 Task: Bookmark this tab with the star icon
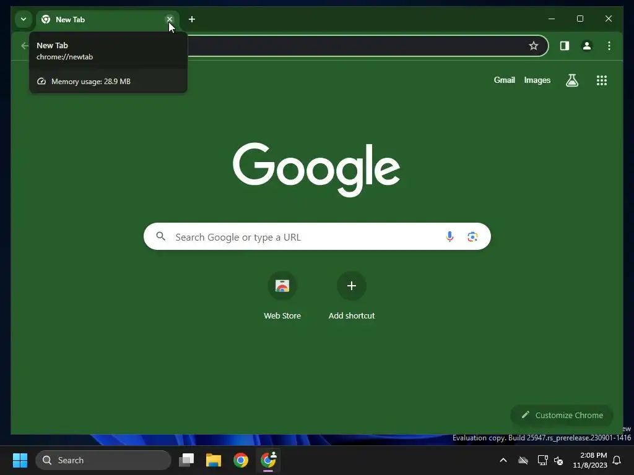(x=533, y=46)
